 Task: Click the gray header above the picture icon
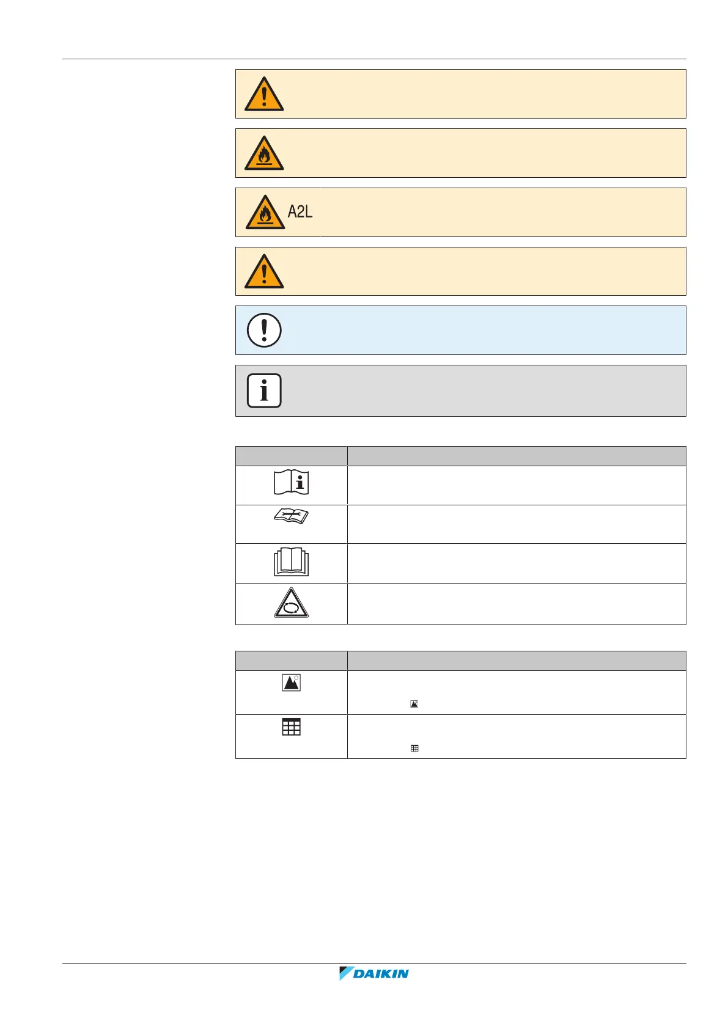(x=291, y=661)
